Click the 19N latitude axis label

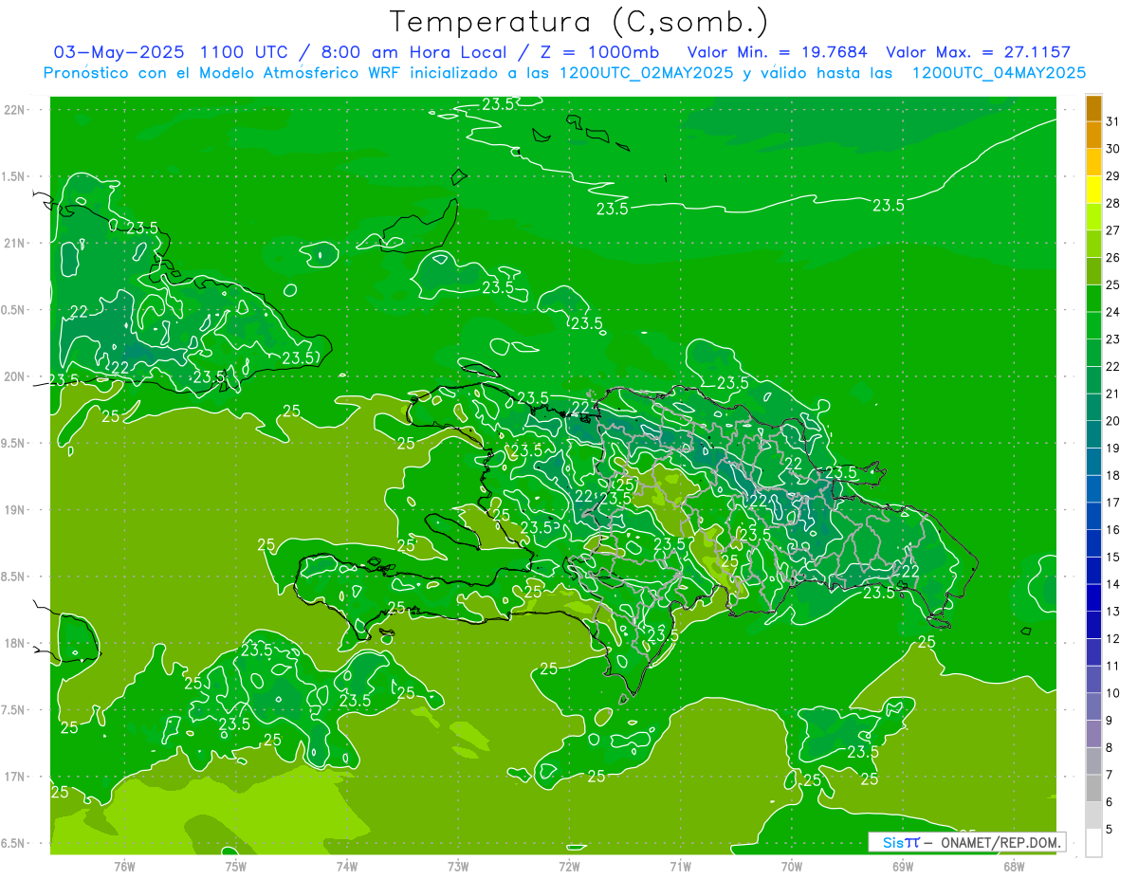(x=15, y=509)
